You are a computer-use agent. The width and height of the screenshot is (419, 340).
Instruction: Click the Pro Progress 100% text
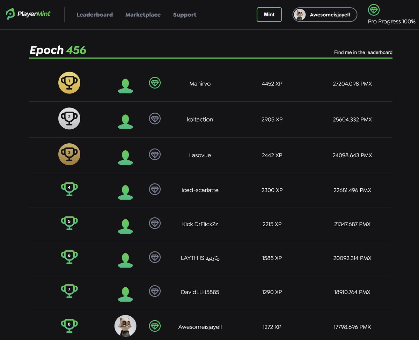point(392,22)
